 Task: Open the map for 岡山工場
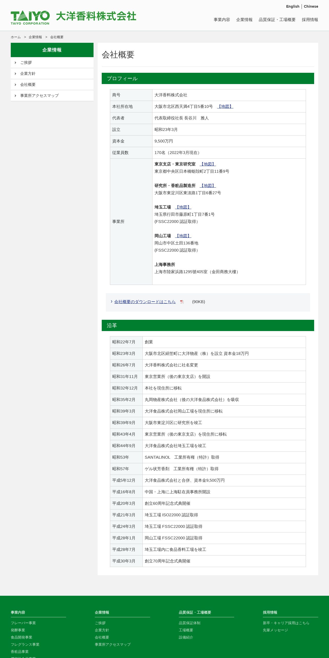click(x=183, y=236)
